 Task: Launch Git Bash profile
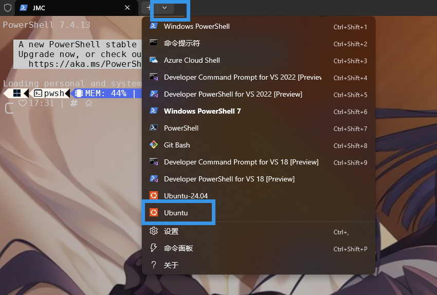click(x=259, y=145)
